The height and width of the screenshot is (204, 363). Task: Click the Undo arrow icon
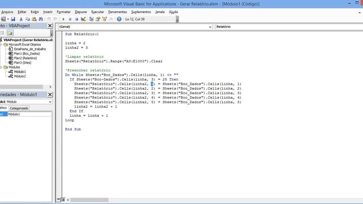pyautogui.click(x=49, y=19)
